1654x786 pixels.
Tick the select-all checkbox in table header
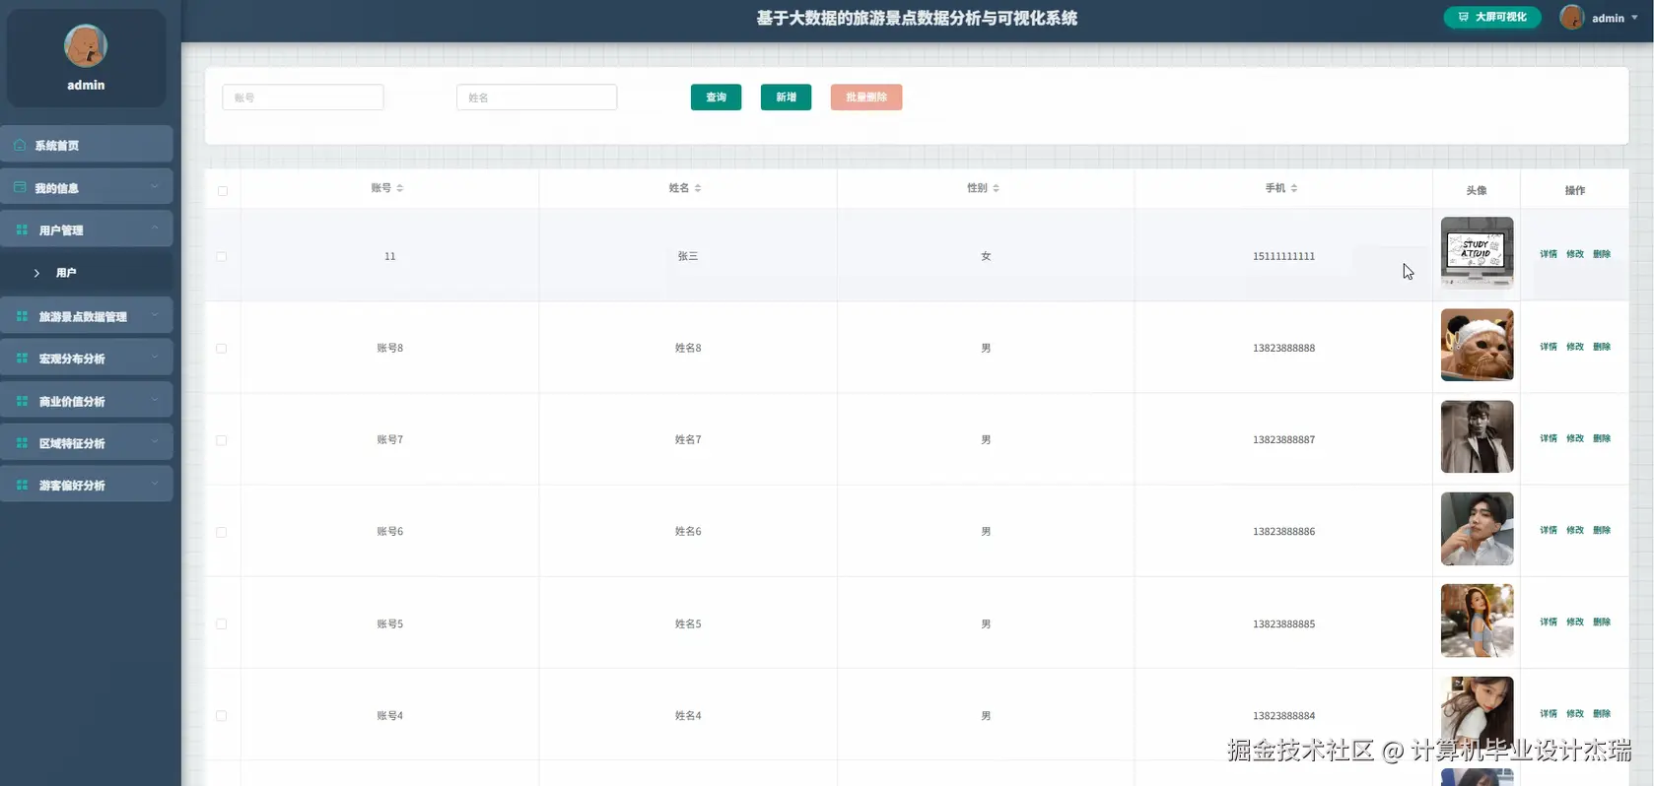click(x=223, y=191)
